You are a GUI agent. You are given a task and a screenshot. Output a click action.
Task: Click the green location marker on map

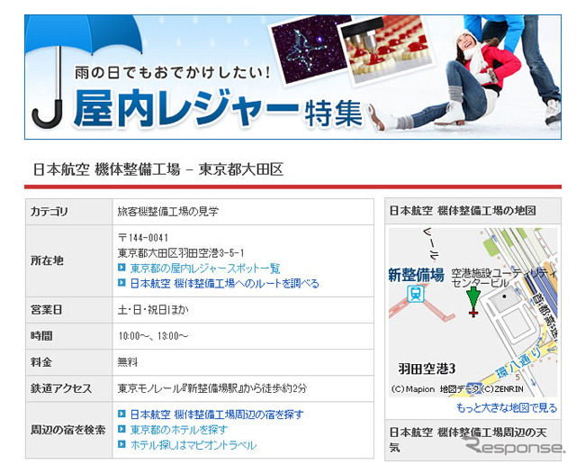click(473, 301)
